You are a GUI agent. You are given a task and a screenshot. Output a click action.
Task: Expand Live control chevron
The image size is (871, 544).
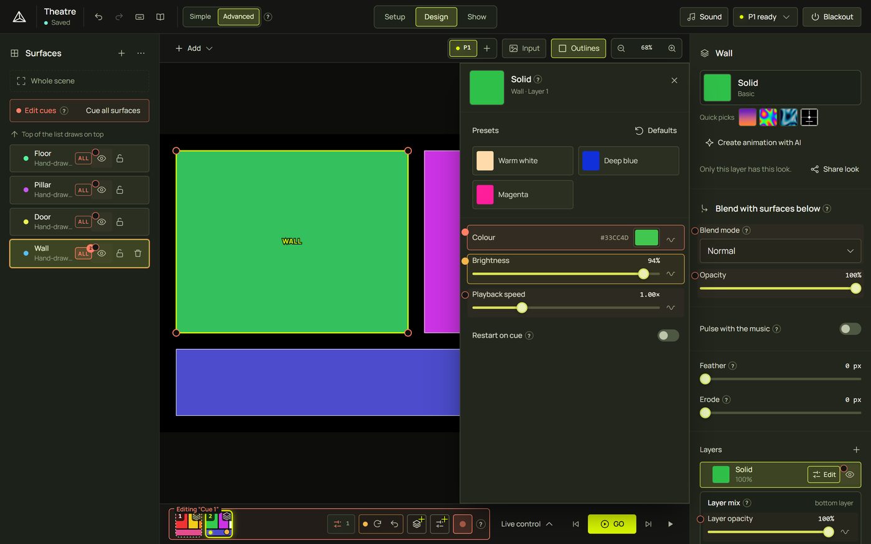pyautogui.click(x=549, y=524)
